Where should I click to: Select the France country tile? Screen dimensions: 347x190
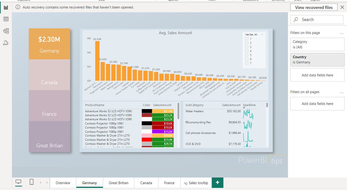pos(49,106)
